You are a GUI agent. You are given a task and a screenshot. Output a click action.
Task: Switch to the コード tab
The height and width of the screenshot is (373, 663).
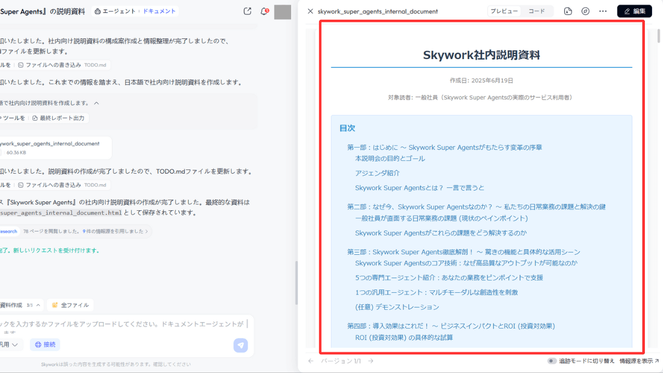click(537, 11)
